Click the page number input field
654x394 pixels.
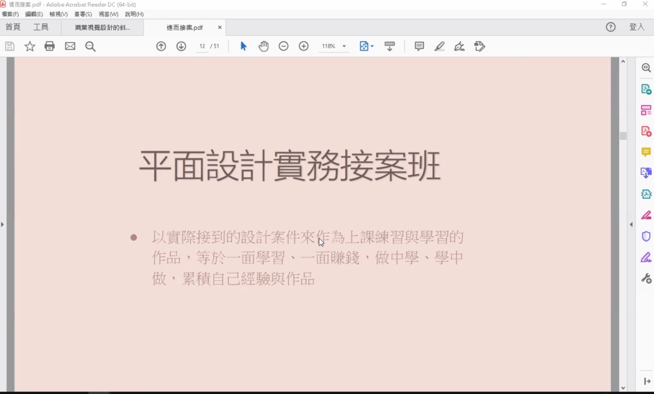[202, 46]
